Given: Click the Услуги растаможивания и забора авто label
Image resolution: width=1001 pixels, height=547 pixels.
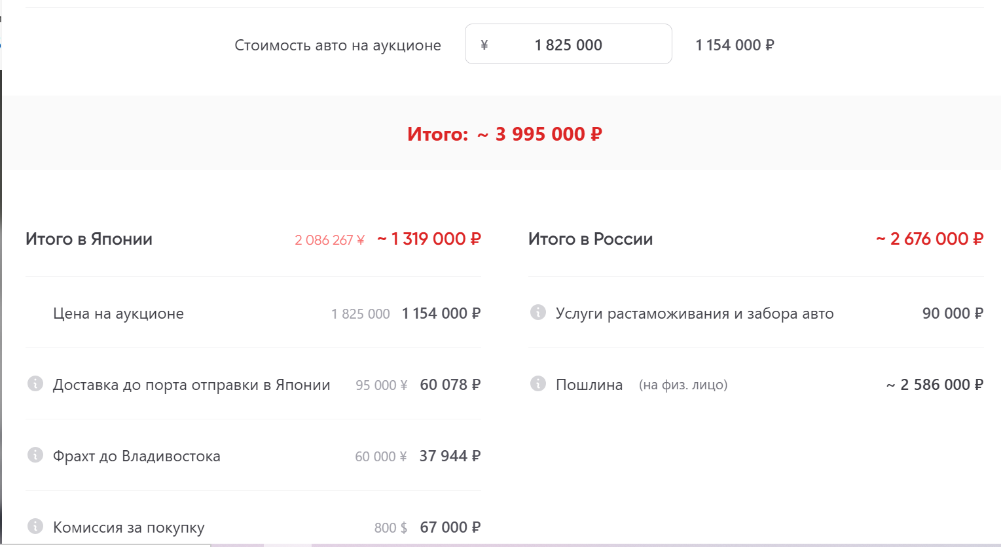Looking at the screenshot, I should click(695, 313).
